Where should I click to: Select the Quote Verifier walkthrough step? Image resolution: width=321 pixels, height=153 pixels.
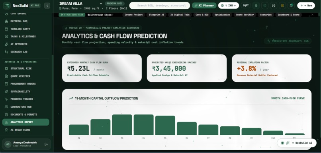pyautogui.click(x=245, y=15)
